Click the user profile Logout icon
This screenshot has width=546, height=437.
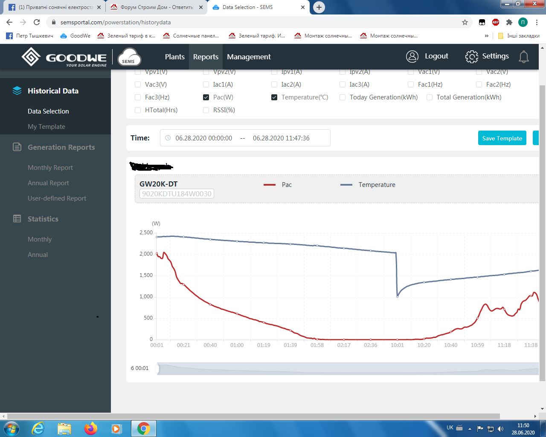pos(412,56)
